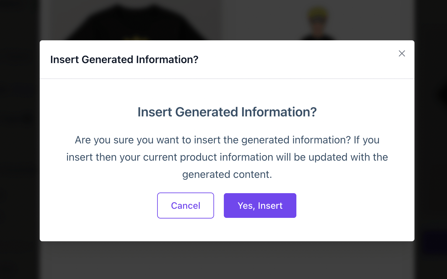Click the divider line under the dialog header
The width and height of the screenshot is (447, 279).
click(x=227, y=79)
